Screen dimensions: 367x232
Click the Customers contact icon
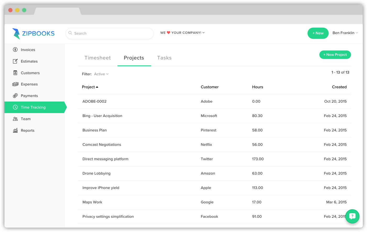(x=15, y=73)
